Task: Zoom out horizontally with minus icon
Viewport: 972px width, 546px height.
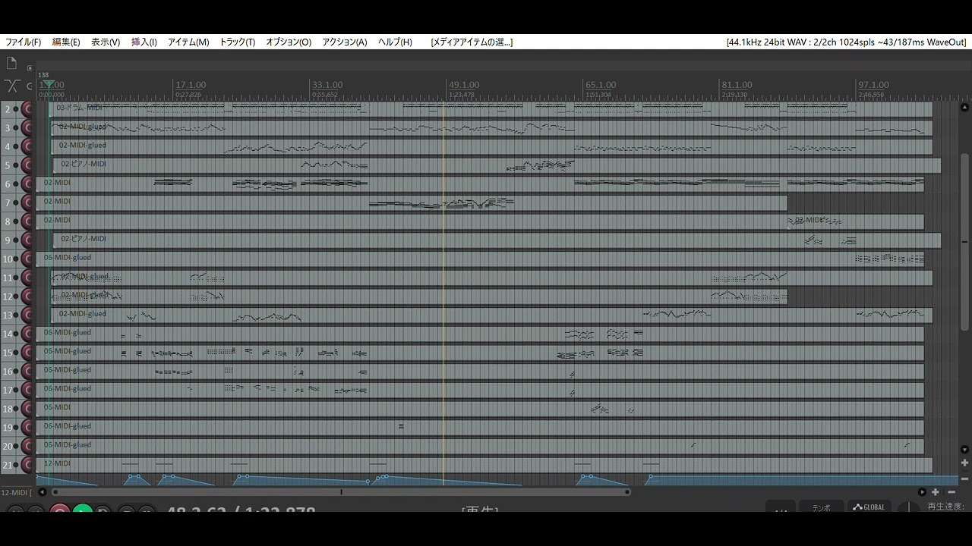Action: coord(951,492)
